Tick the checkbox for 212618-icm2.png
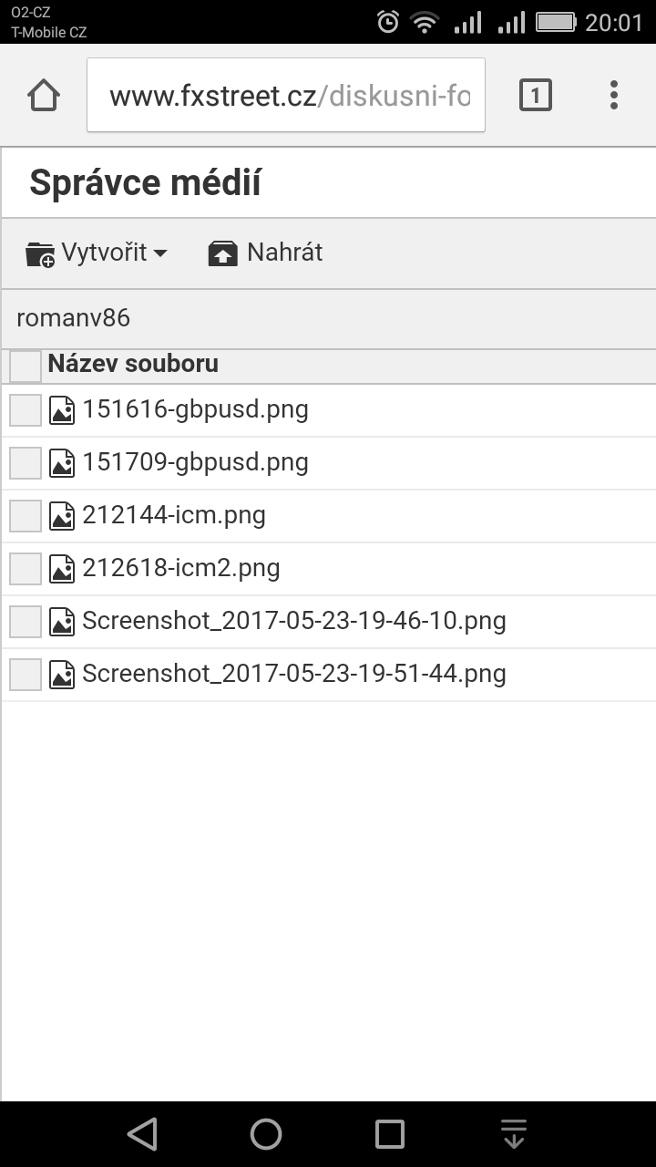 26,569
